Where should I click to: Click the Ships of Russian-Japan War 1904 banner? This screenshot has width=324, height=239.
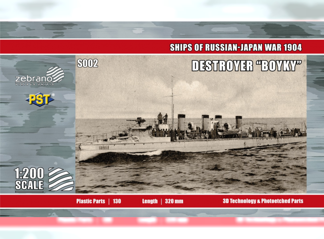(236, 47)
